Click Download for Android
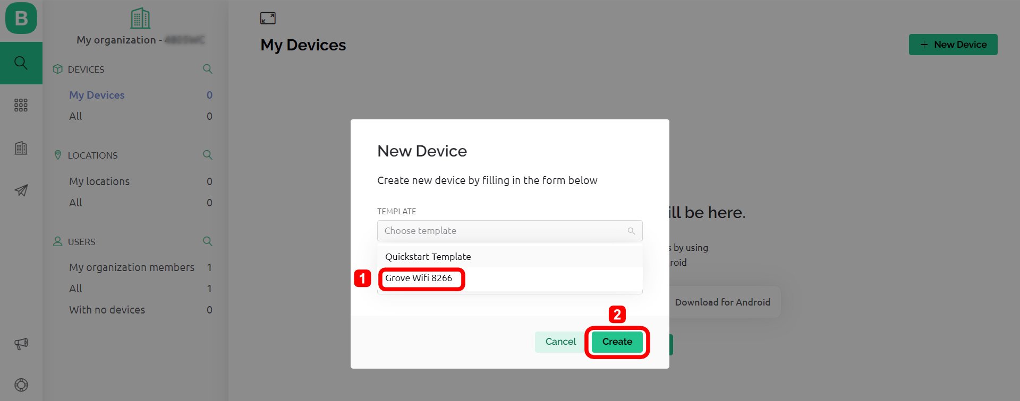Viewport: 1020px width, 401px height. pos(722,302)
